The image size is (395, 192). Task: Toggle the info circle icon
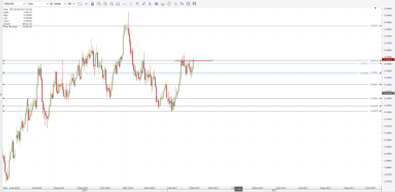(169, 4)
